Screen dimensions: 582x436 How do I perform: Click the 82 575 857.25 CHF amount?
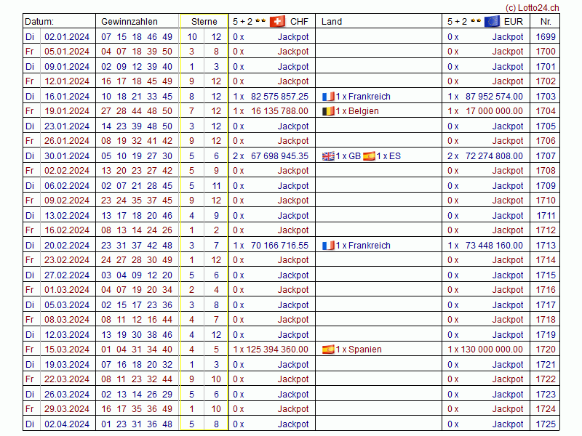pos(279,97)
